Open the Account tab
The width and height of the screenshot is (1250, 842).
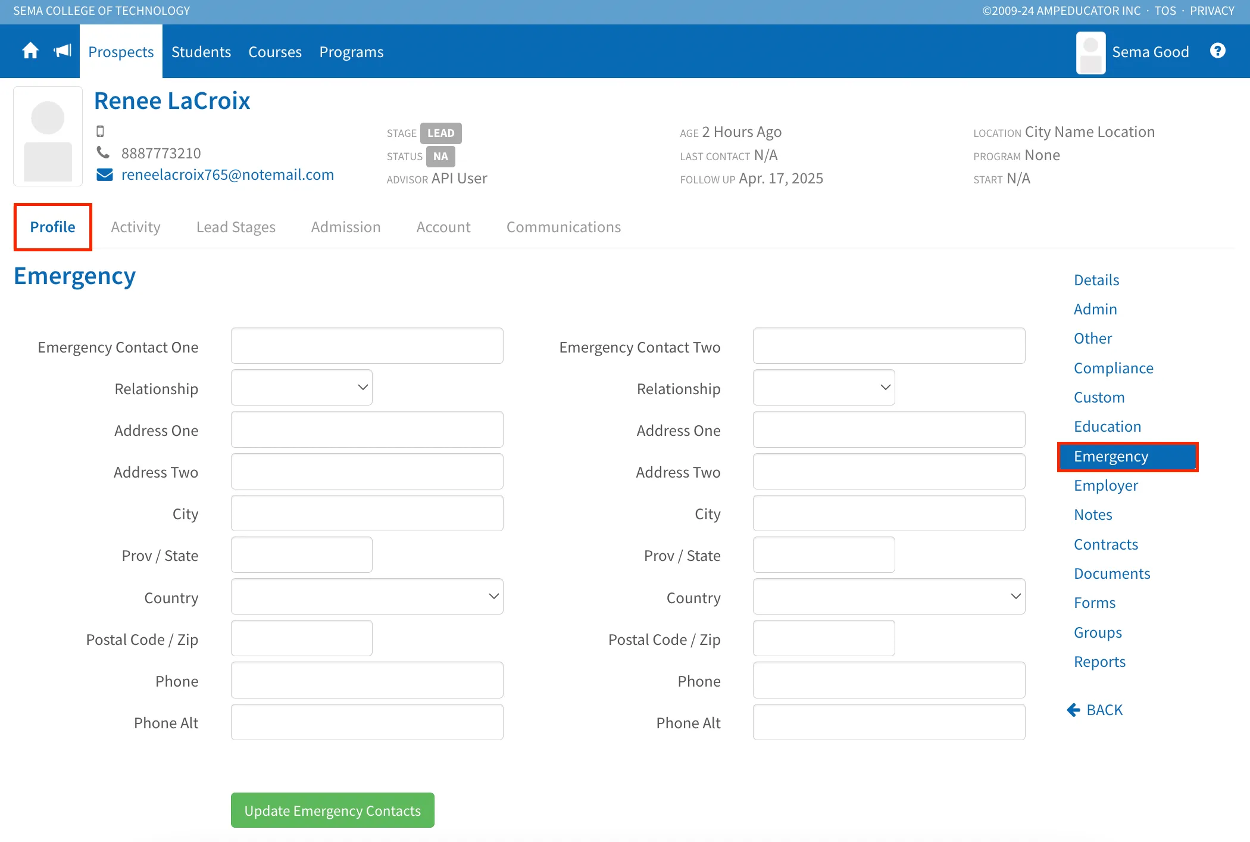click(x=443, y=227)
